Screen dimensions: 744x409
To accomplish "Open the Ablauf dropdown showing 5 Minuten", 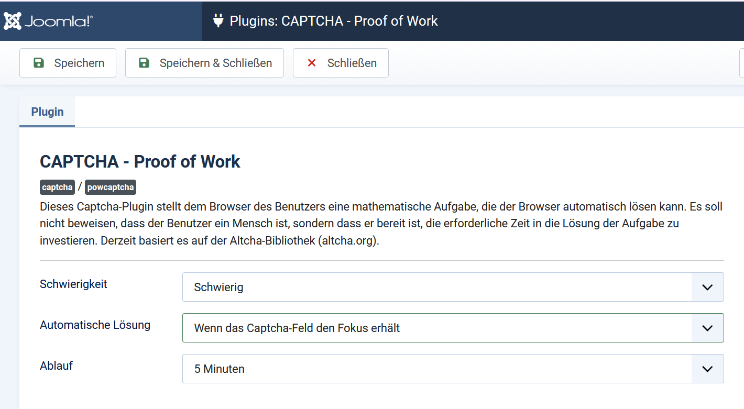I will tap(453, 369).
